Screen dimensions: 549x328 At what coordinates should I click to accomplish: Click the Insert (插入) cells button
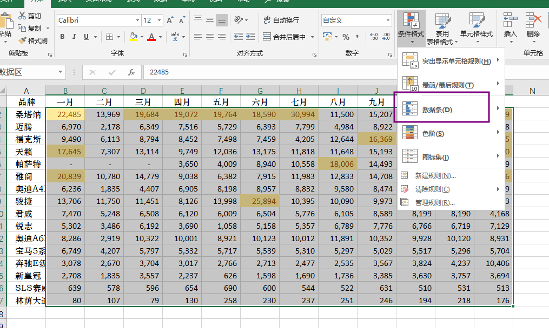pos(510,28)
